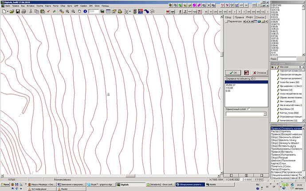Click the Skype taskbar button
Image resolution: width=306 pixels, height=191 pixels.
[101, 184]
